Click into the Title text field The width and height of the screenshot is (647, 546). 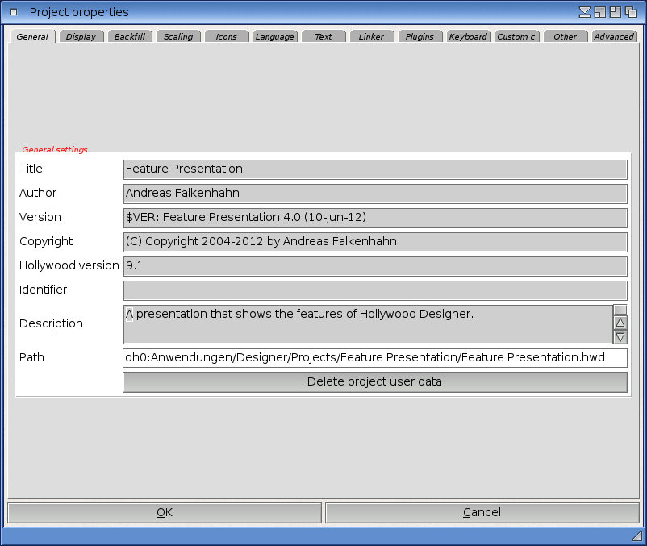coord(375,169)
